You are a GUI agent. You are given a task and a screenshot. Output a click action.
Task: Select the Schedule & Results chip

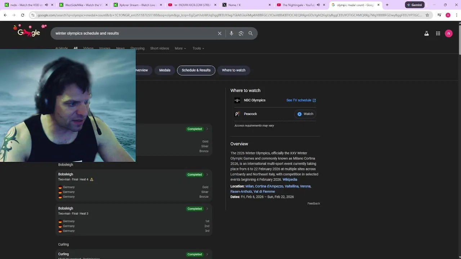(196, 70)
